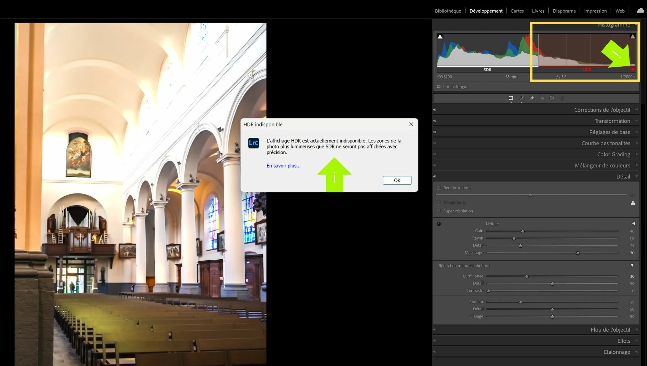Open the En savoir plus link
The width and height of the screenshot is (647, 366).
coord(283,166)
